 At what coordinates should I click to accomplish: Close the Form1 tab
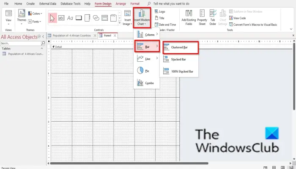point(115,35)
